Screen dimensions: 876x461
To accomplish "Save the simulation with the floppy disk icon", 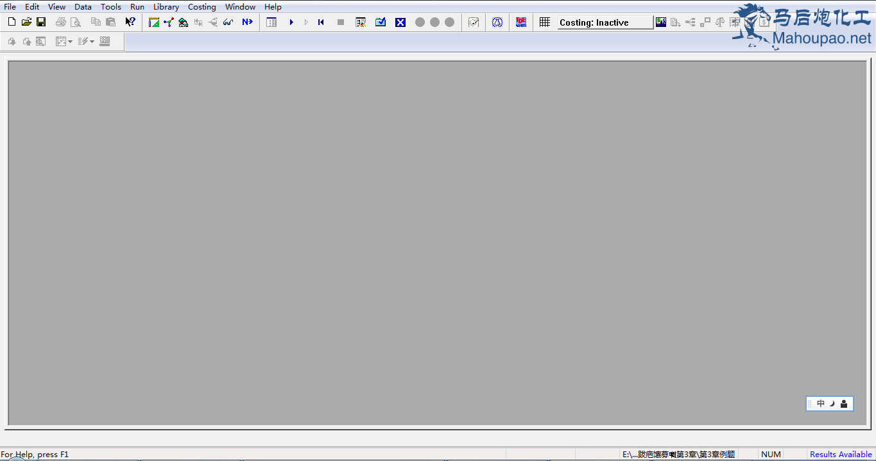I will pos(41,22).
